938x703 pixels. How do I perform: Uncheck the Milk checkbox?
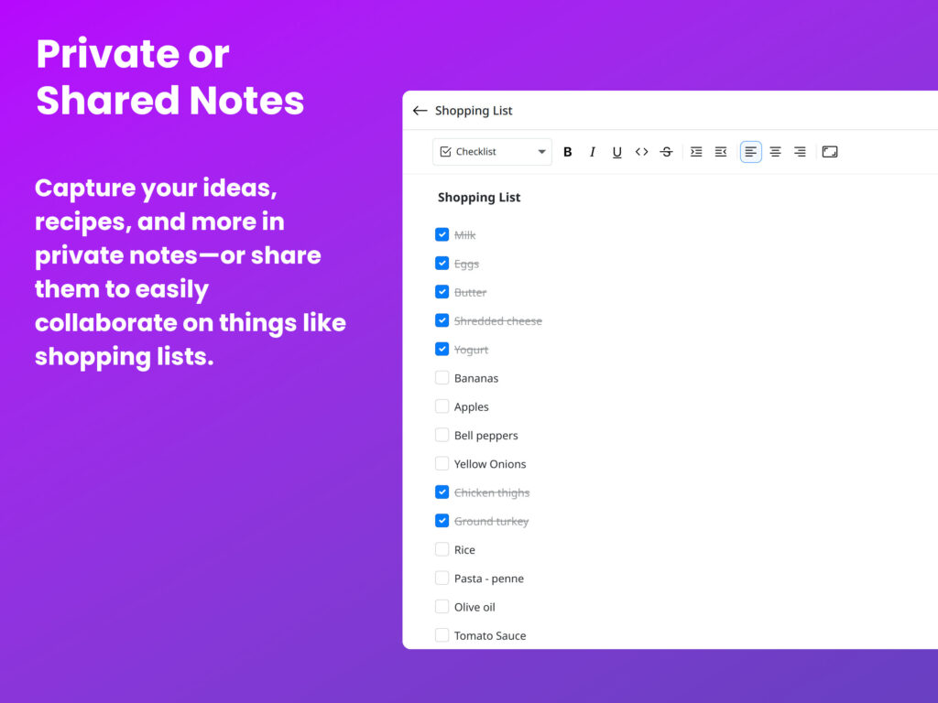pos(442,235)
